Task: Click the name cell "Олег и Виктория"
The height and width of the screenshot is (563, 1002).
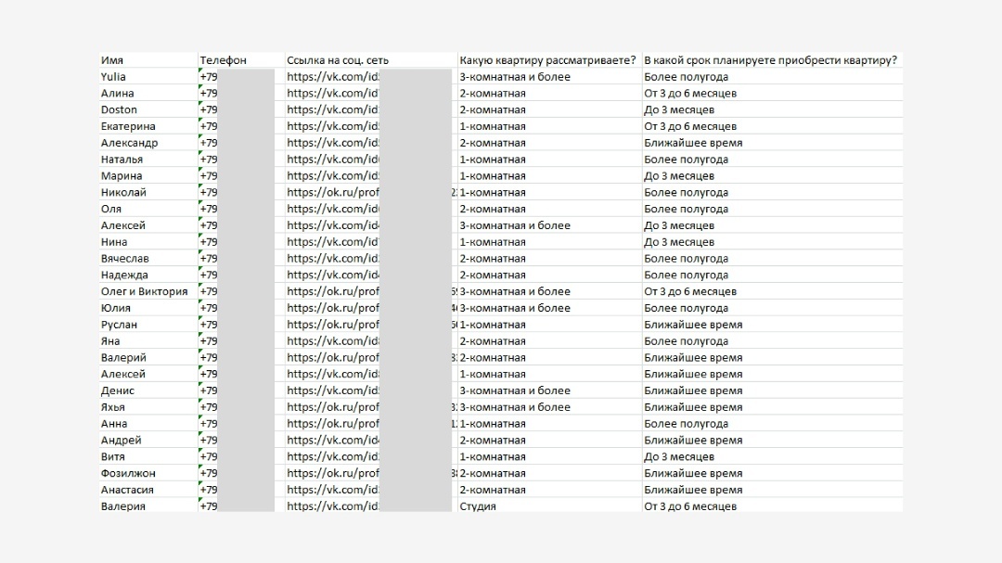Action: 148,291
